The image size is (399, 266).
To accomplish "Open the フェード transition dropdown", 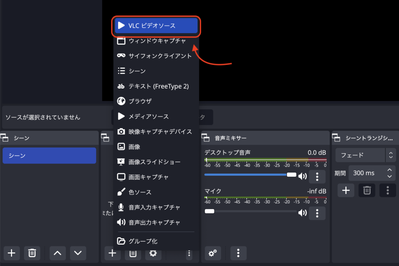I will (365, 155).
